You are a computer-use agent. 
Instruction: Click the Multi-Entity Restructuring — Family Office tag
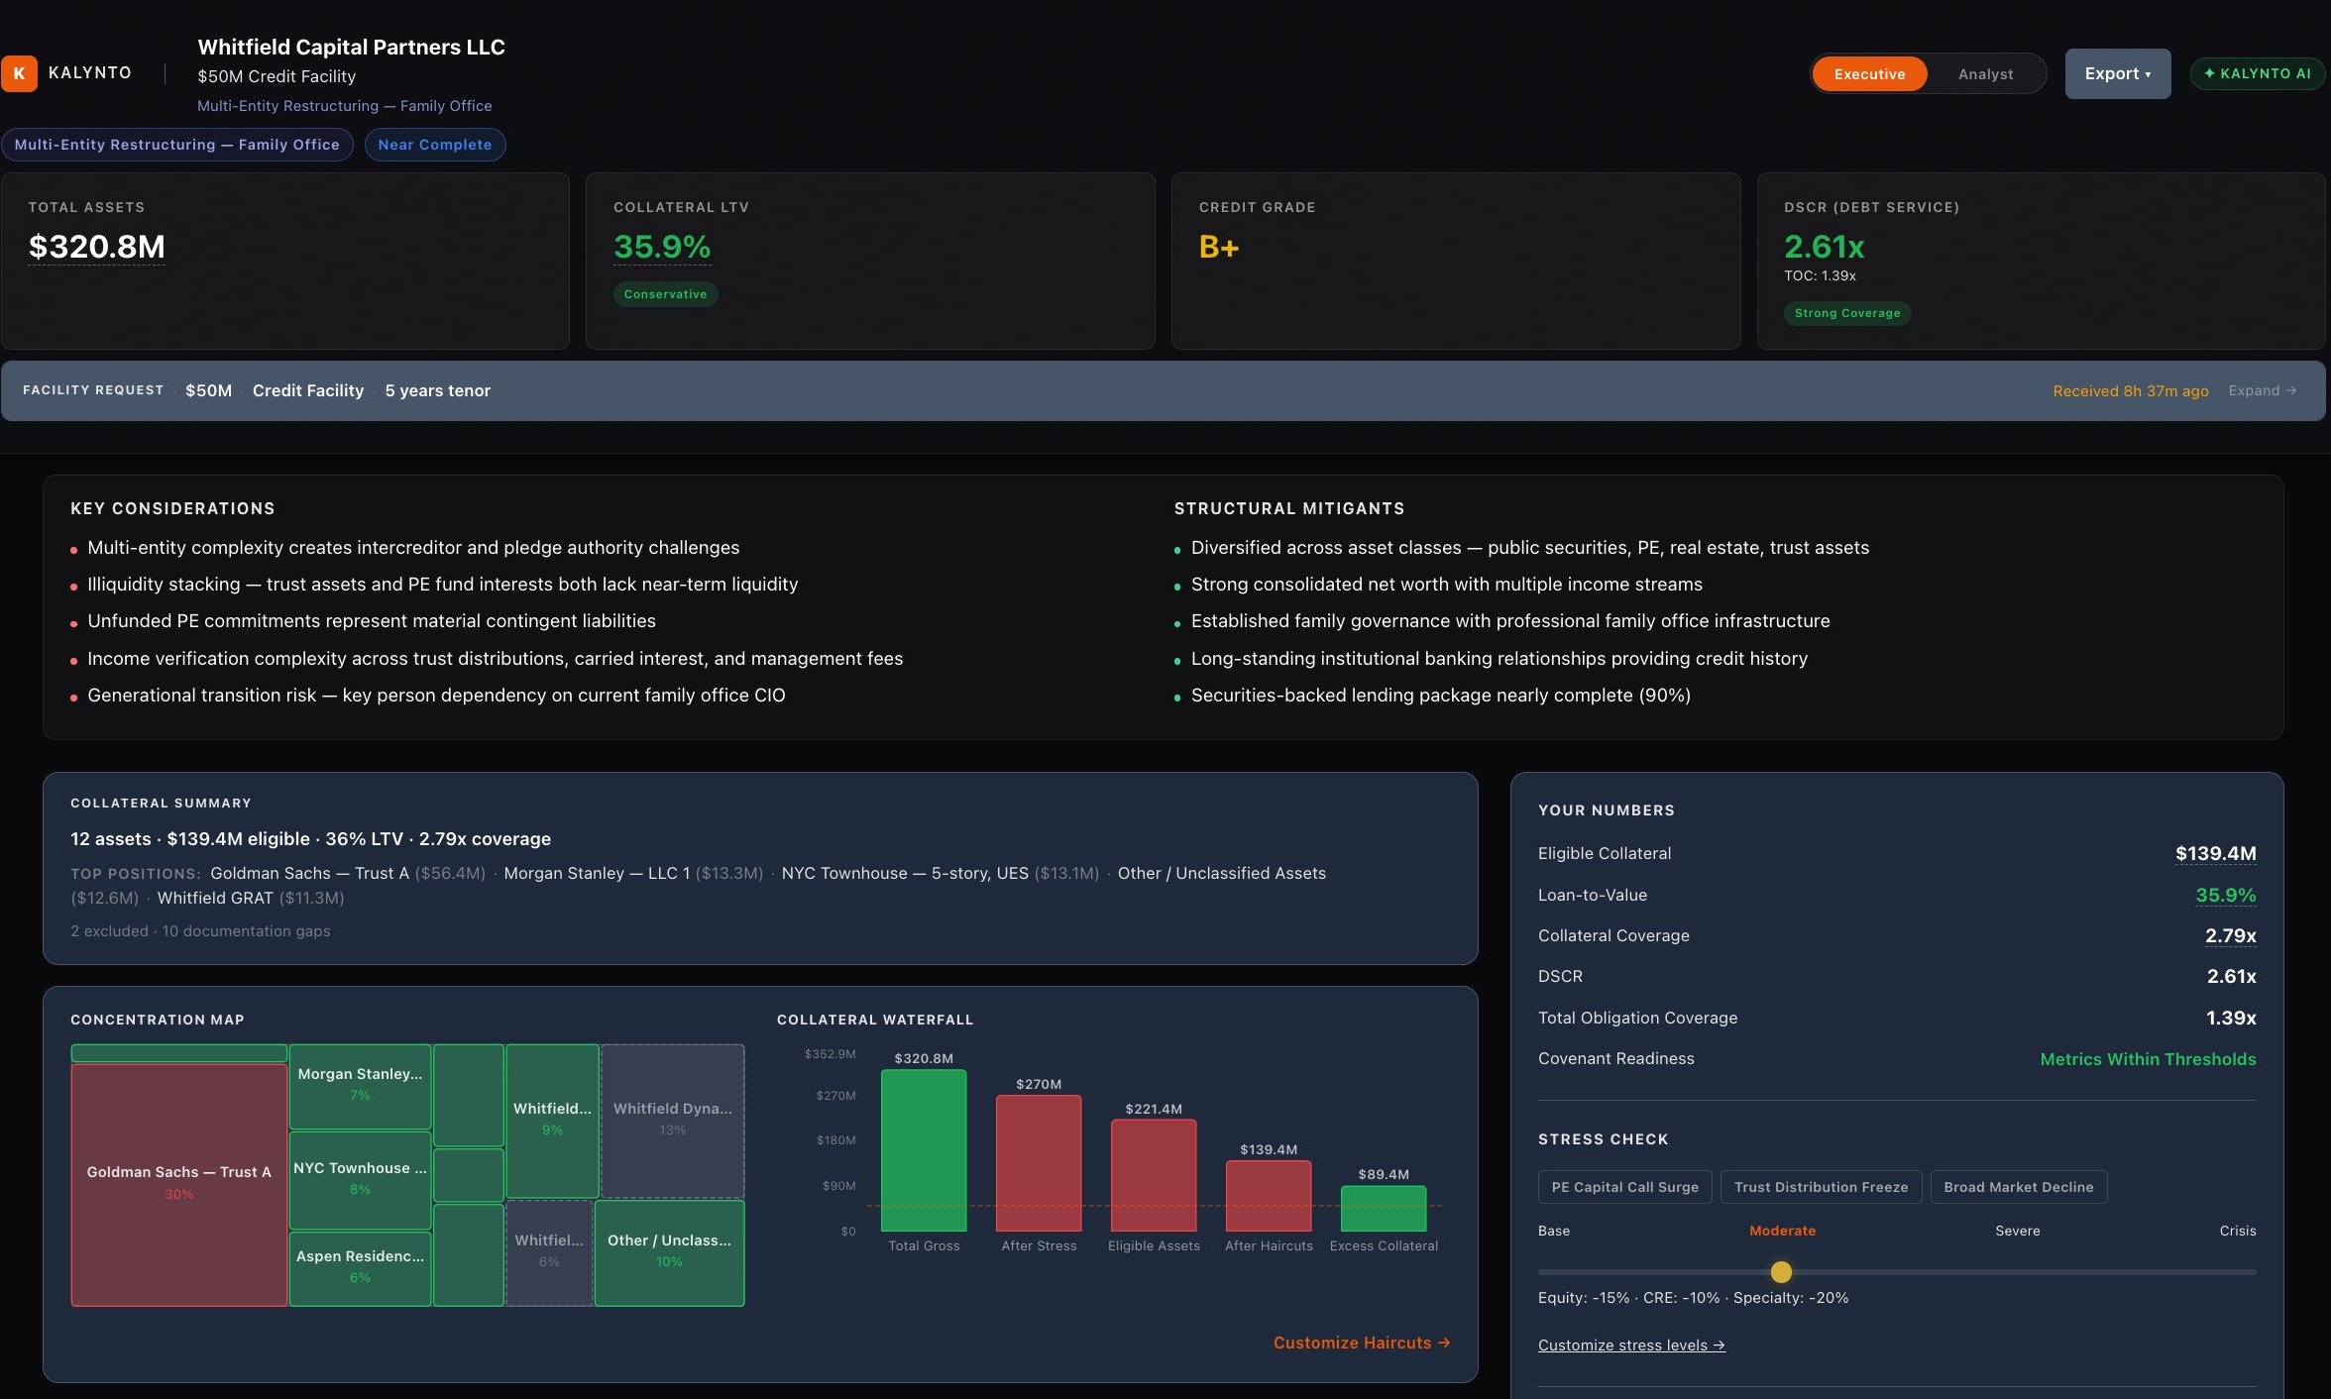pyautogui.click(x=177, y=145)
